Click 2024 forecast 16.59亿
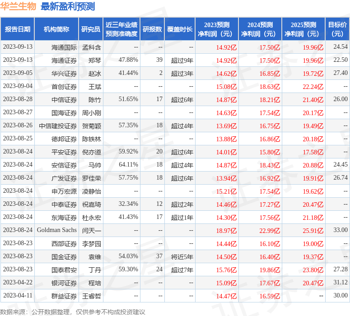350x316 pixels. tap(270, 296)
